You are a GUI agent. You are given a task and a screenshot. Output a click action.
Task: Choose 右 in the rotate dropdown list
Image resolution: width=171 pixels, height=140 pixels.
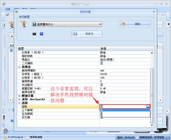(125, 116)
